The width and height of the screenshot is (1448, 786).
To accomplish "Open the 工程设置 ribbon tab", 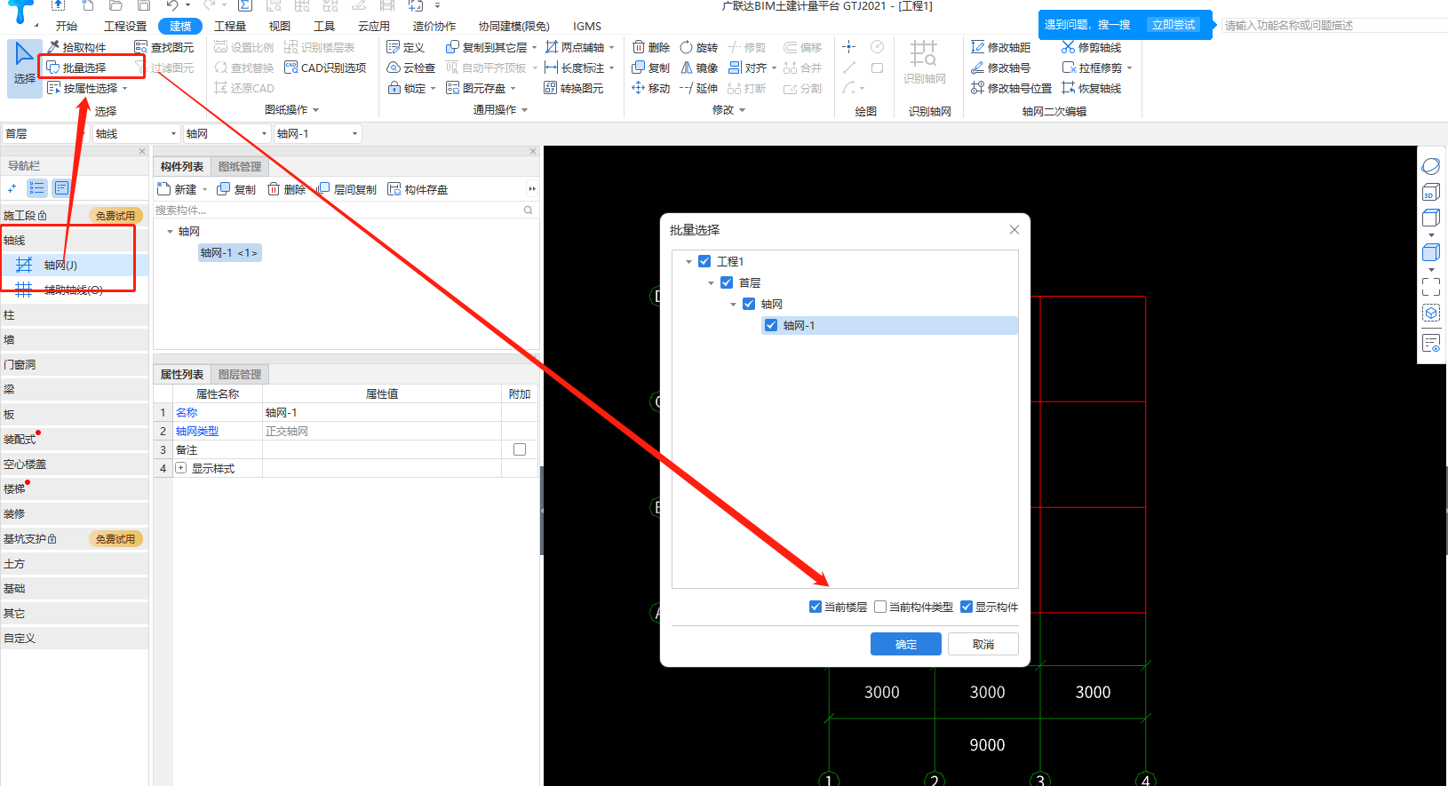I will pos(125,26).
